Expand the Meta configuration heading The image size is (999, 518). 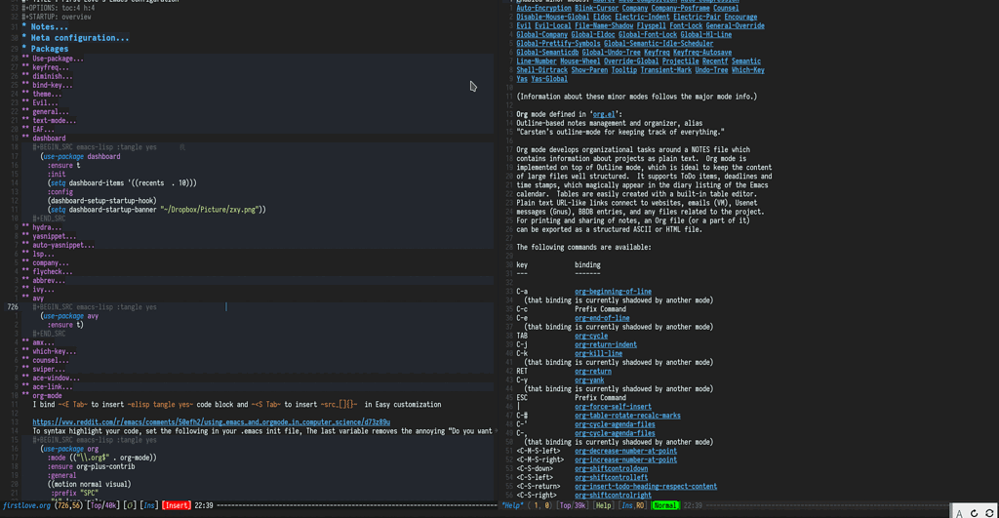point(79,38)
